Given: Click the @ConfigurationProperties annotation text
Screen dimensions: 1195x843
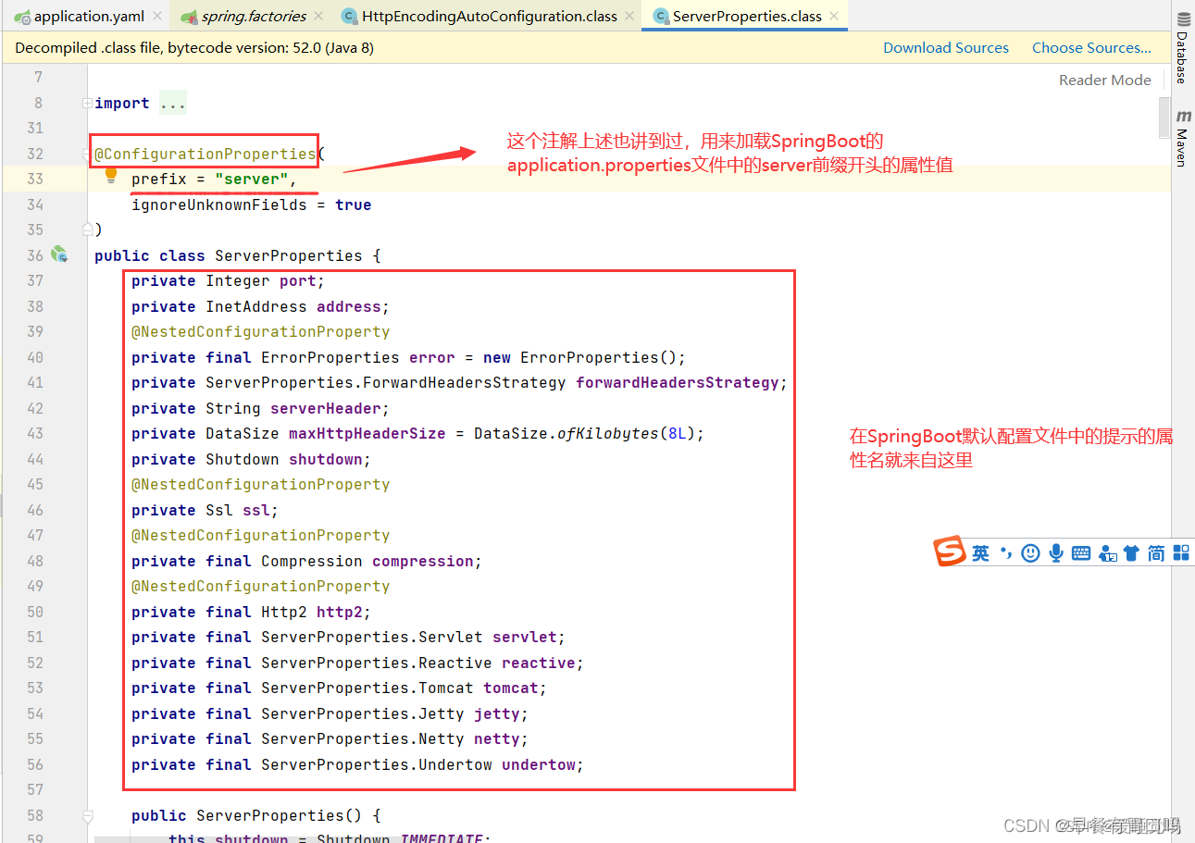Looking at the screenshot, I should coord(205,154).
